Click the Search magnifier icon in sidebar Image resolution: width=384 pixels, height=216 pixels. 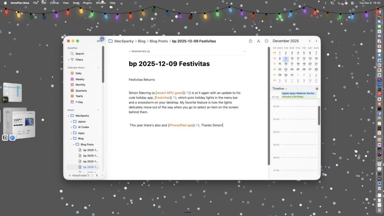pos(72,54)
